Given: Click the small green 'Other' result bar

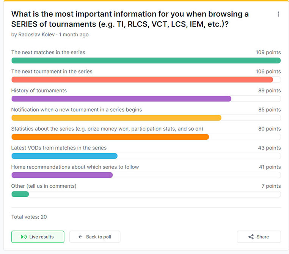Looking at the screenshot, I should click(x=20, y=194).
